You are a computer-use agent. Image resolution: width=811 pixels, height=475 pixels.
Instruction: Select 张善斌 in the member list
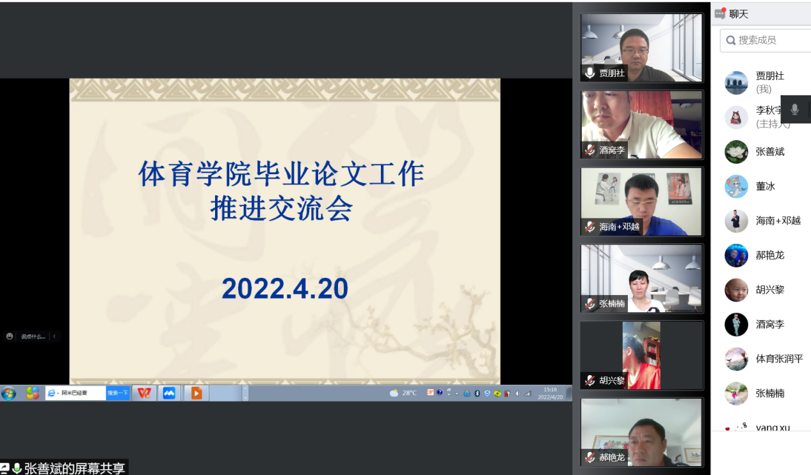tap(769, 152)
